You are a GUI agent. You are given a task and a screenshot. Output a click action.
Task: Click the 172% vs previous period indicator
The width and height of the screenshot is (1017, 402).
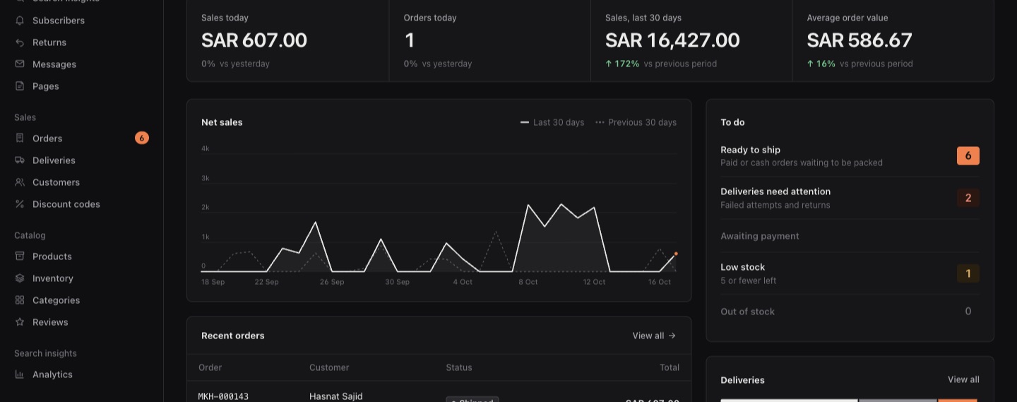pyautogui.click(x=661, y=64)
